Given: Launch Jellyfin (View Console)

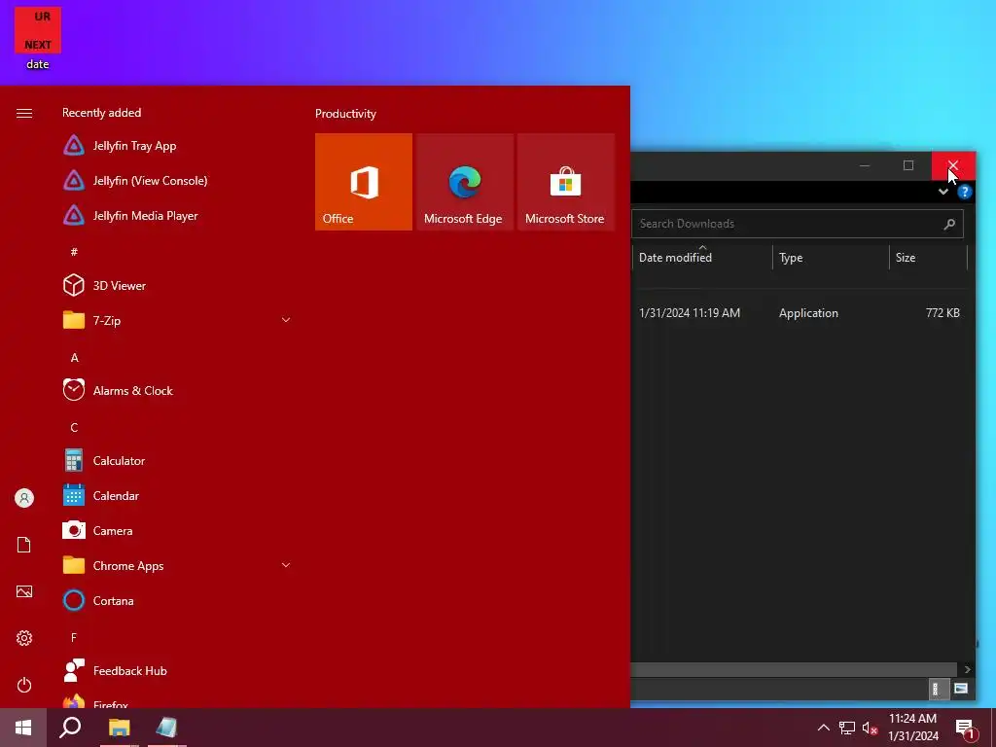Looking at the screenshot, I should pos(176,180).
